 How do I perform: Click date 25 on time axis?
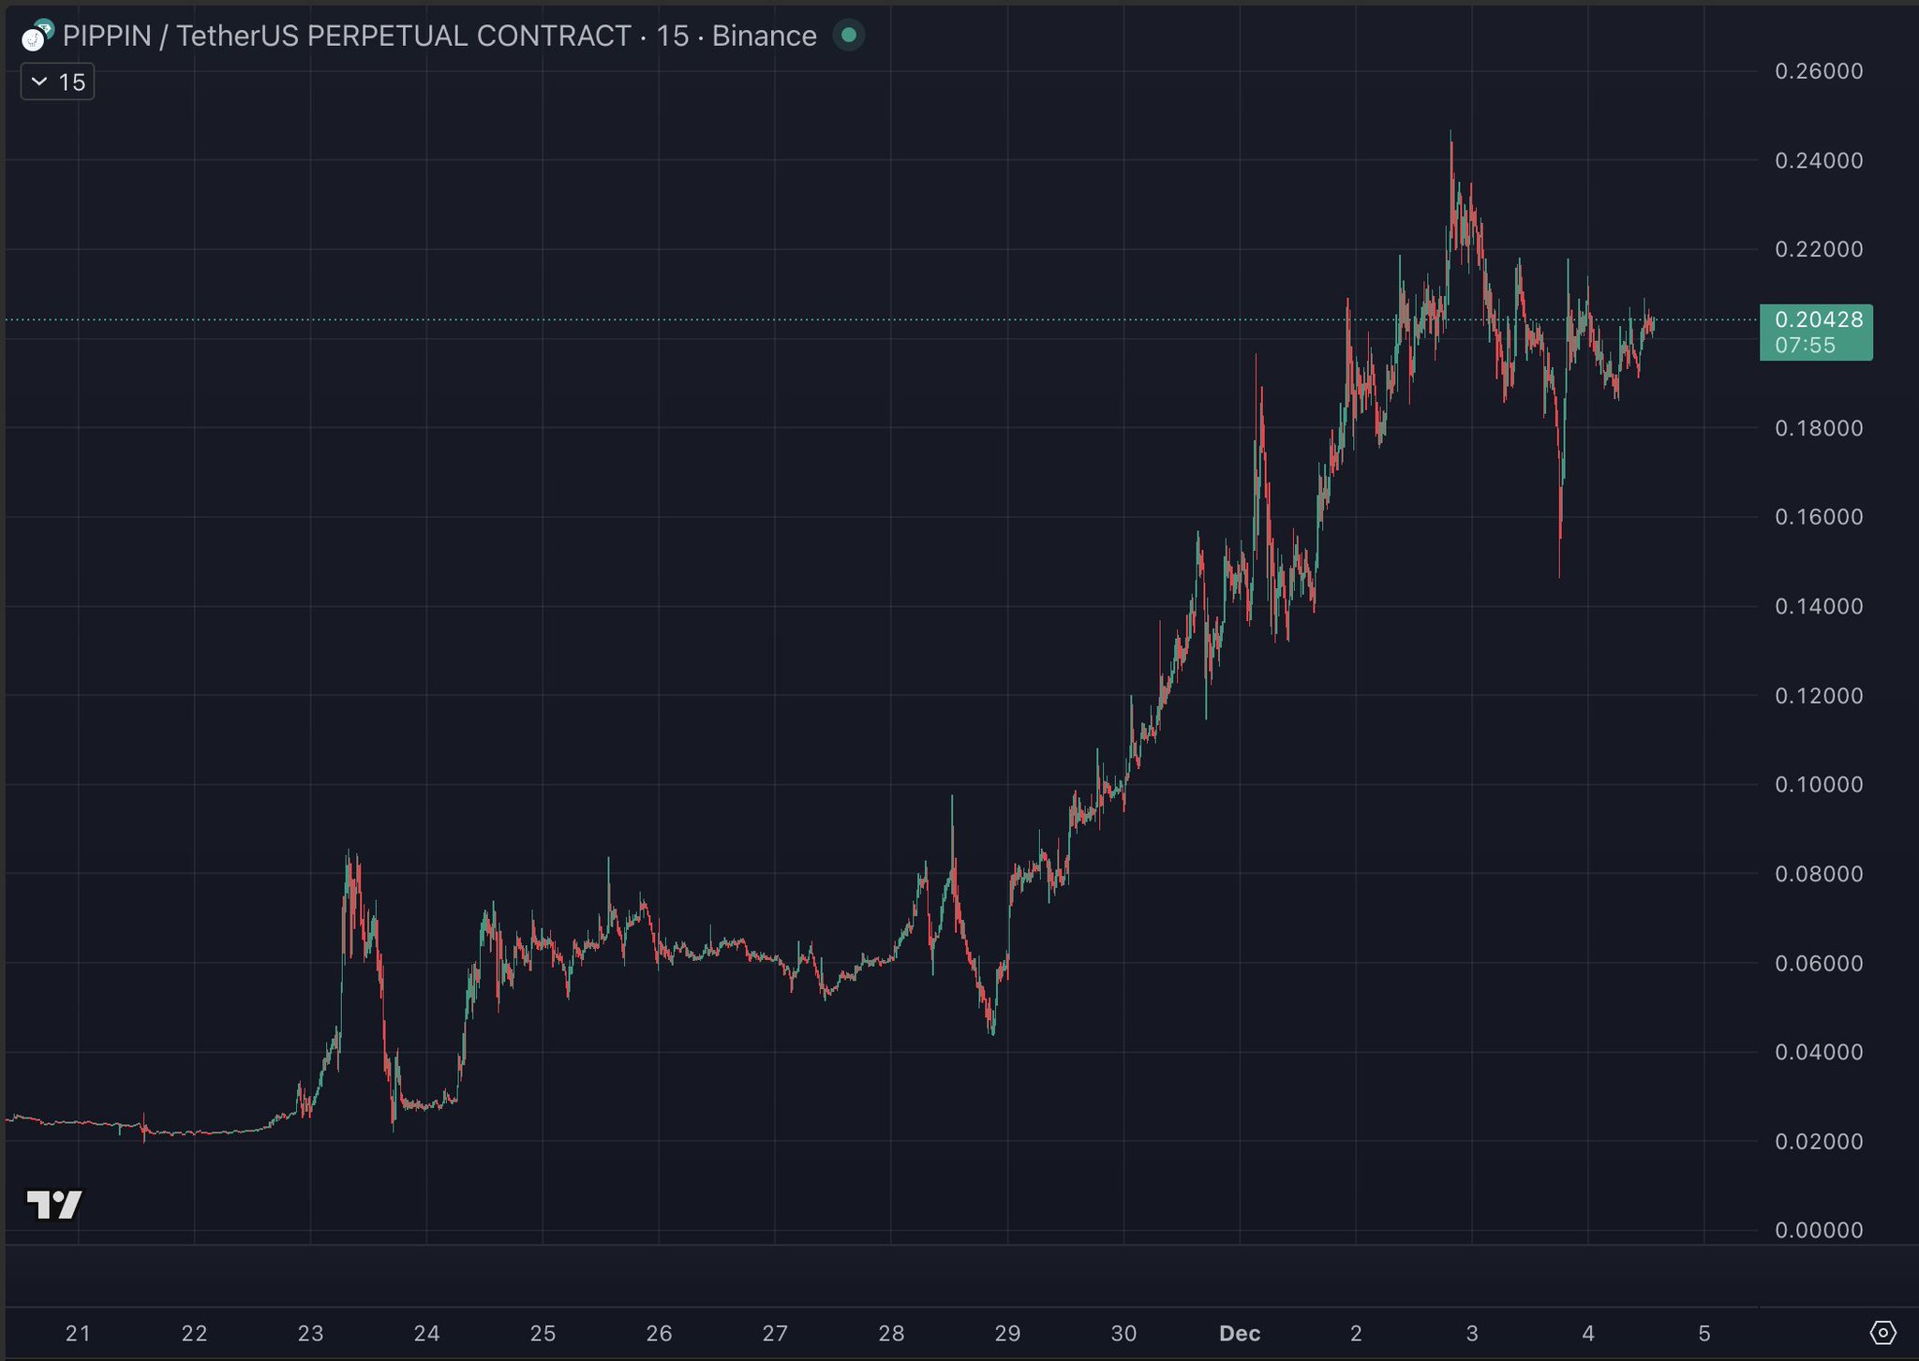(x=543, y=1333)
